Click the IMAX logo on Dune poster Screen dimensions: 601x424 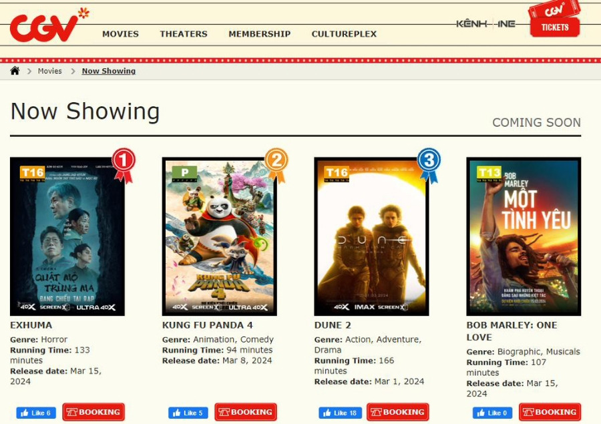click(365, 307)
